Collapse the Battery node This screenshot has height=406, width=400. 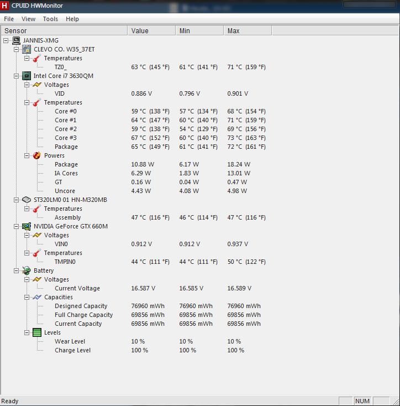pos(16,270)
